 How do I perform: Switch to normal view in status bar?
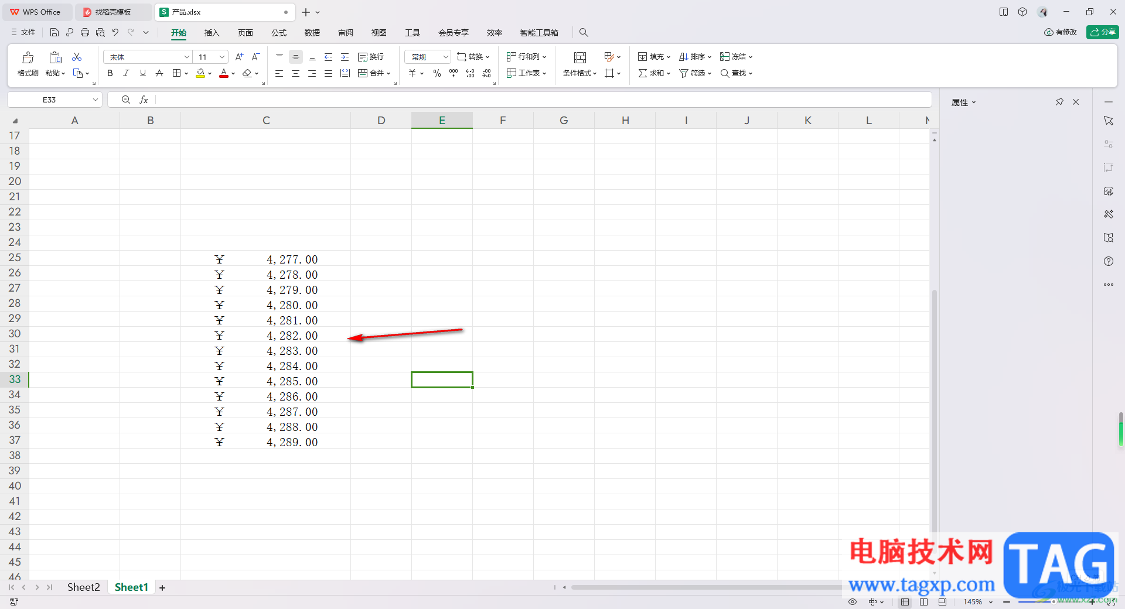click(x=905, y=602)
